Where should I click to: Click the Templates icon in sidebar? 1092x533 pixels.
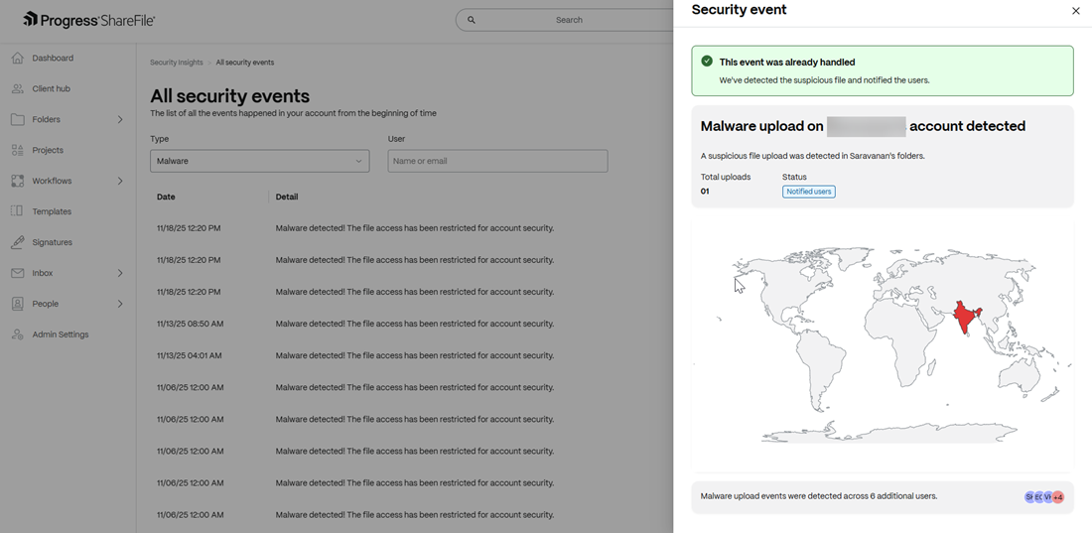[18, 211]
